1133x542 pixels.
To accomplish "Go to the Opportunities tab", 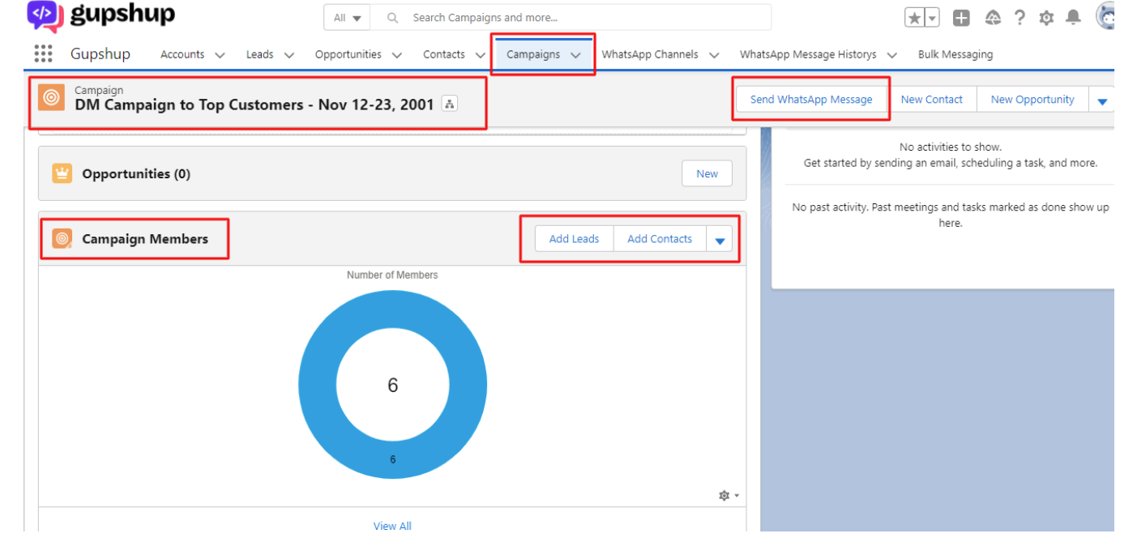I will click(348, 54).
